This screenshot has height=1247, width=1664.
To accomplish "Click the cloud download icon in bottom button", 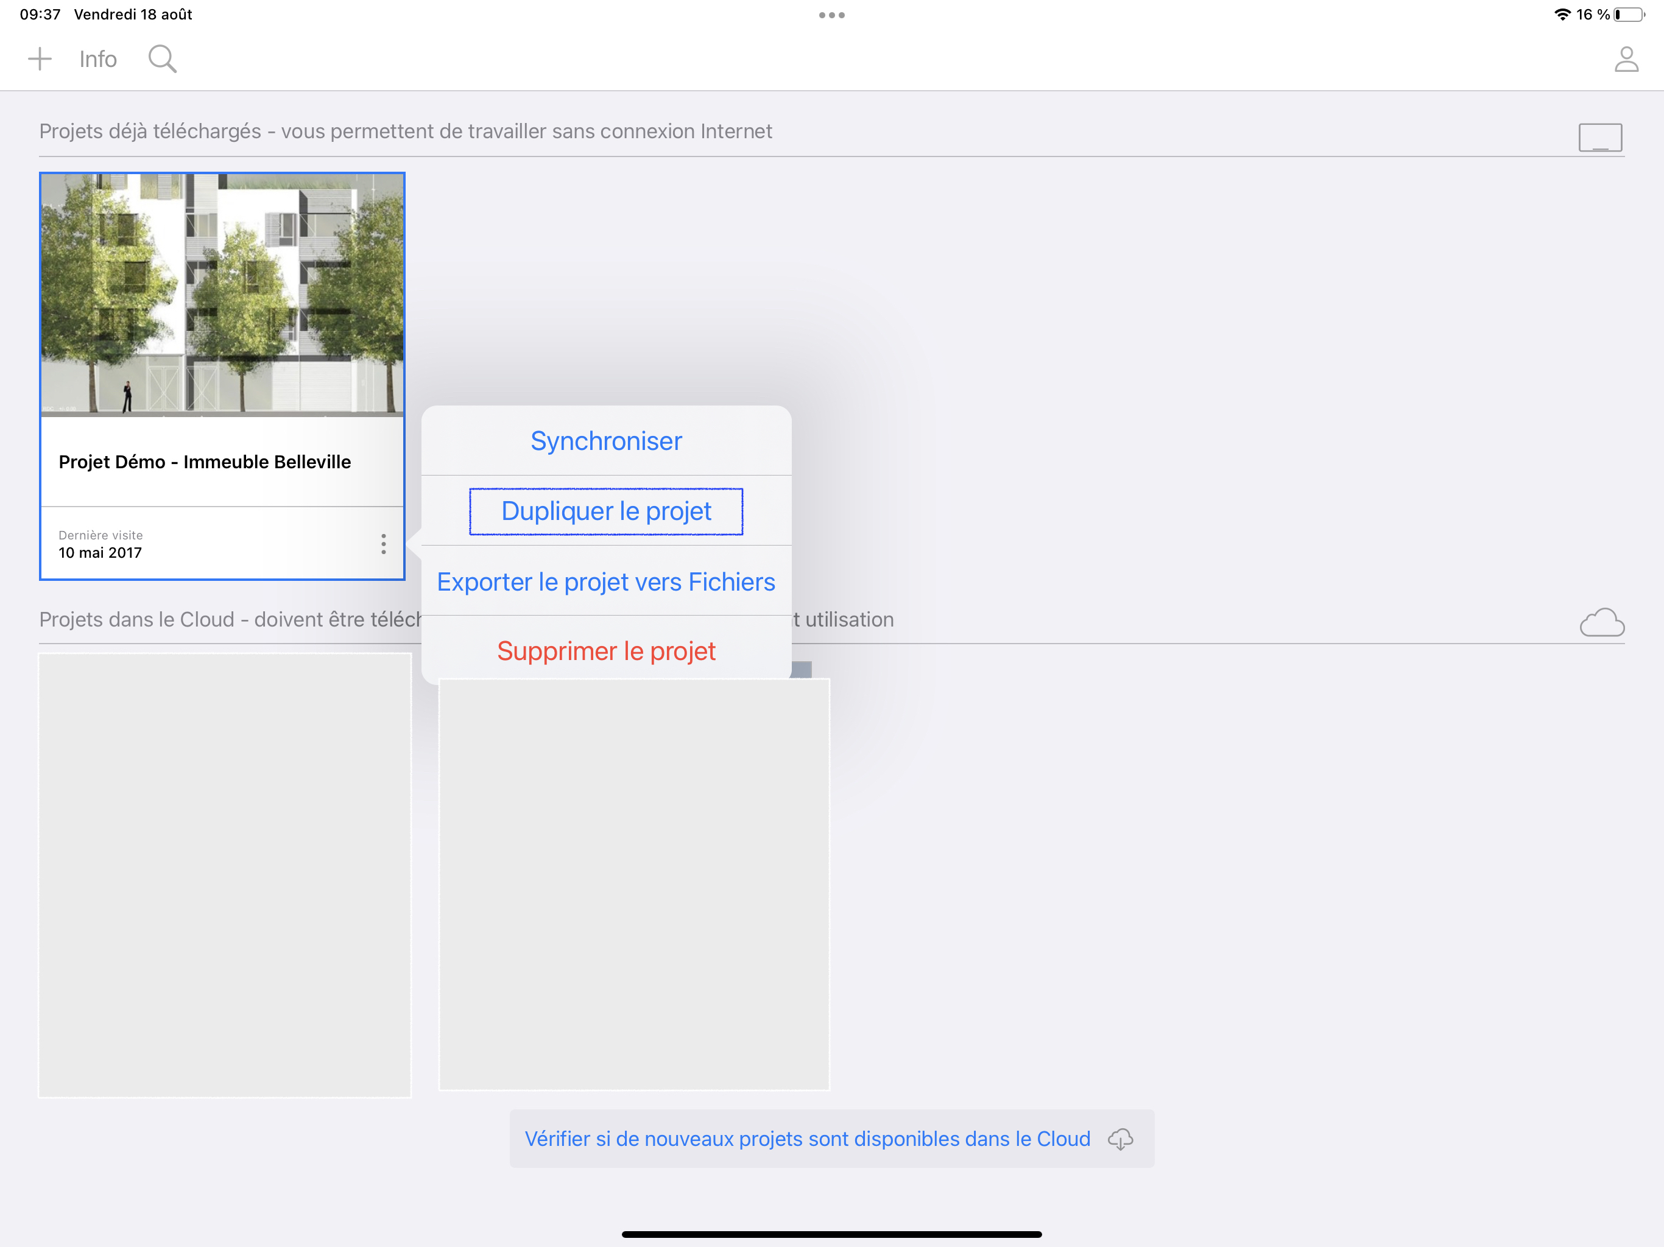I will coord(1120,1139).
